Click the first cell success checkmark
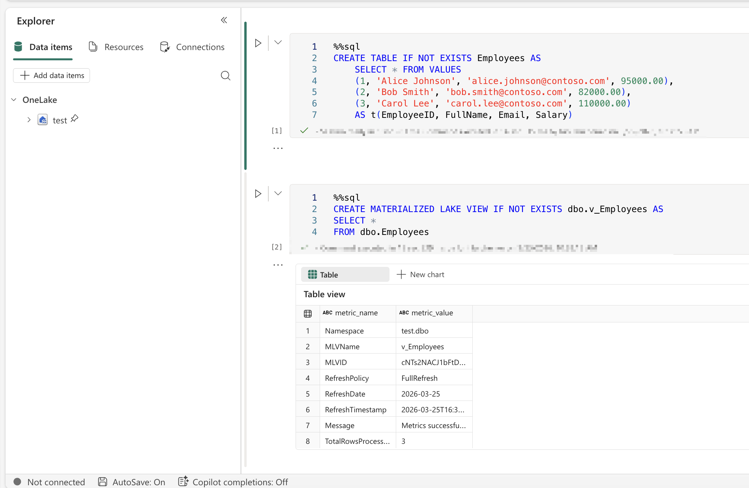Screen dimensions: 749x488 point(304,130)
